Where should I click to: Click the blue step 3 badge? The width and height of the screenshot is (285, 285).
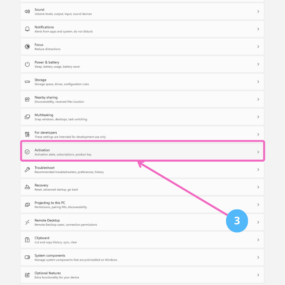click(237, 221)
